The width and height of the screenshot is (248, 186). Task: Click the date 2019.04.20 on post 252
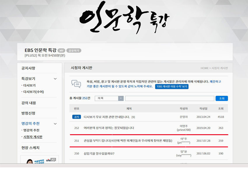click(x=203, y=128)
